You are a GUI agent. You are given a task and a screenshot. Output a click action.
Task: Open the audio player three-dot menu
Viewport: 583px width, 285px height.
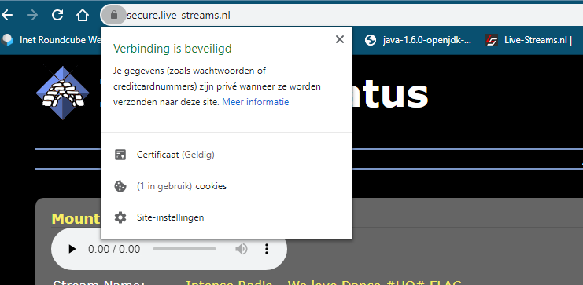266,249
